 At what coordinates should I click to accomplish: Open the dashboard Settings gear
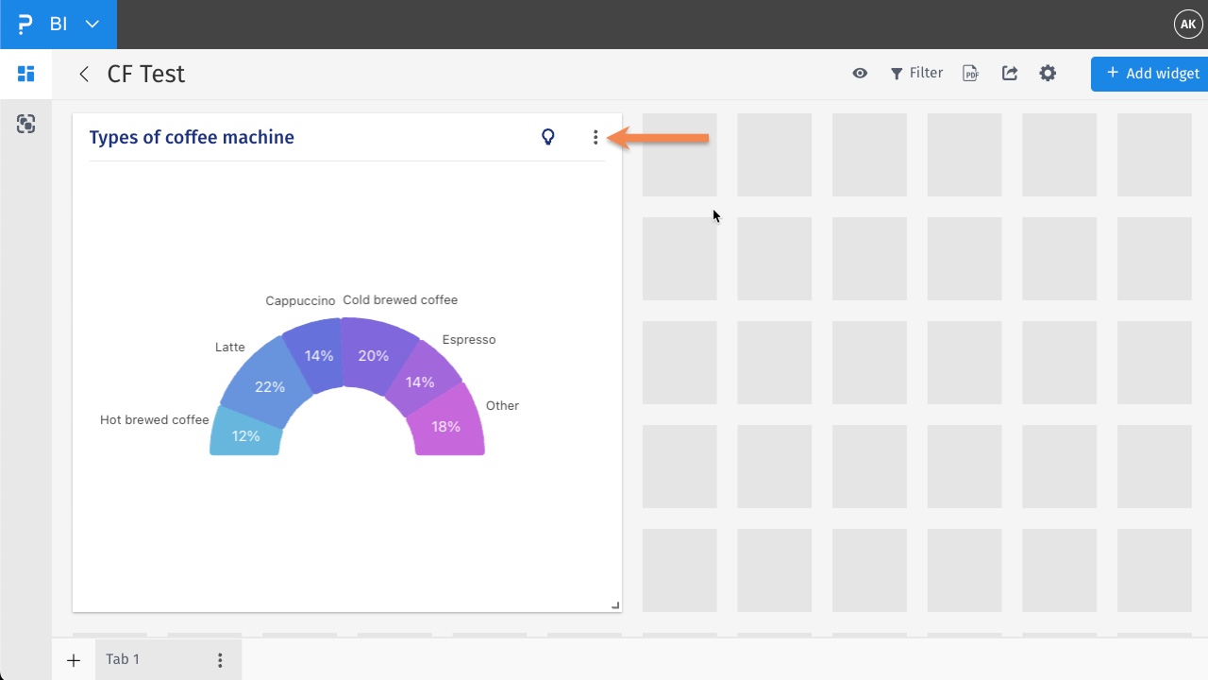pyautogui.click(x=1048, y=73)
